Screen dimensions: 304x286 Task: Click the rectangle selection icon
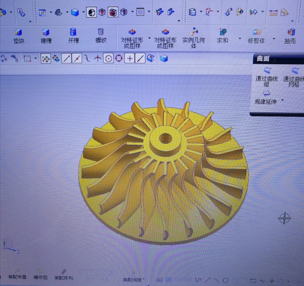[x=27, y=59]
